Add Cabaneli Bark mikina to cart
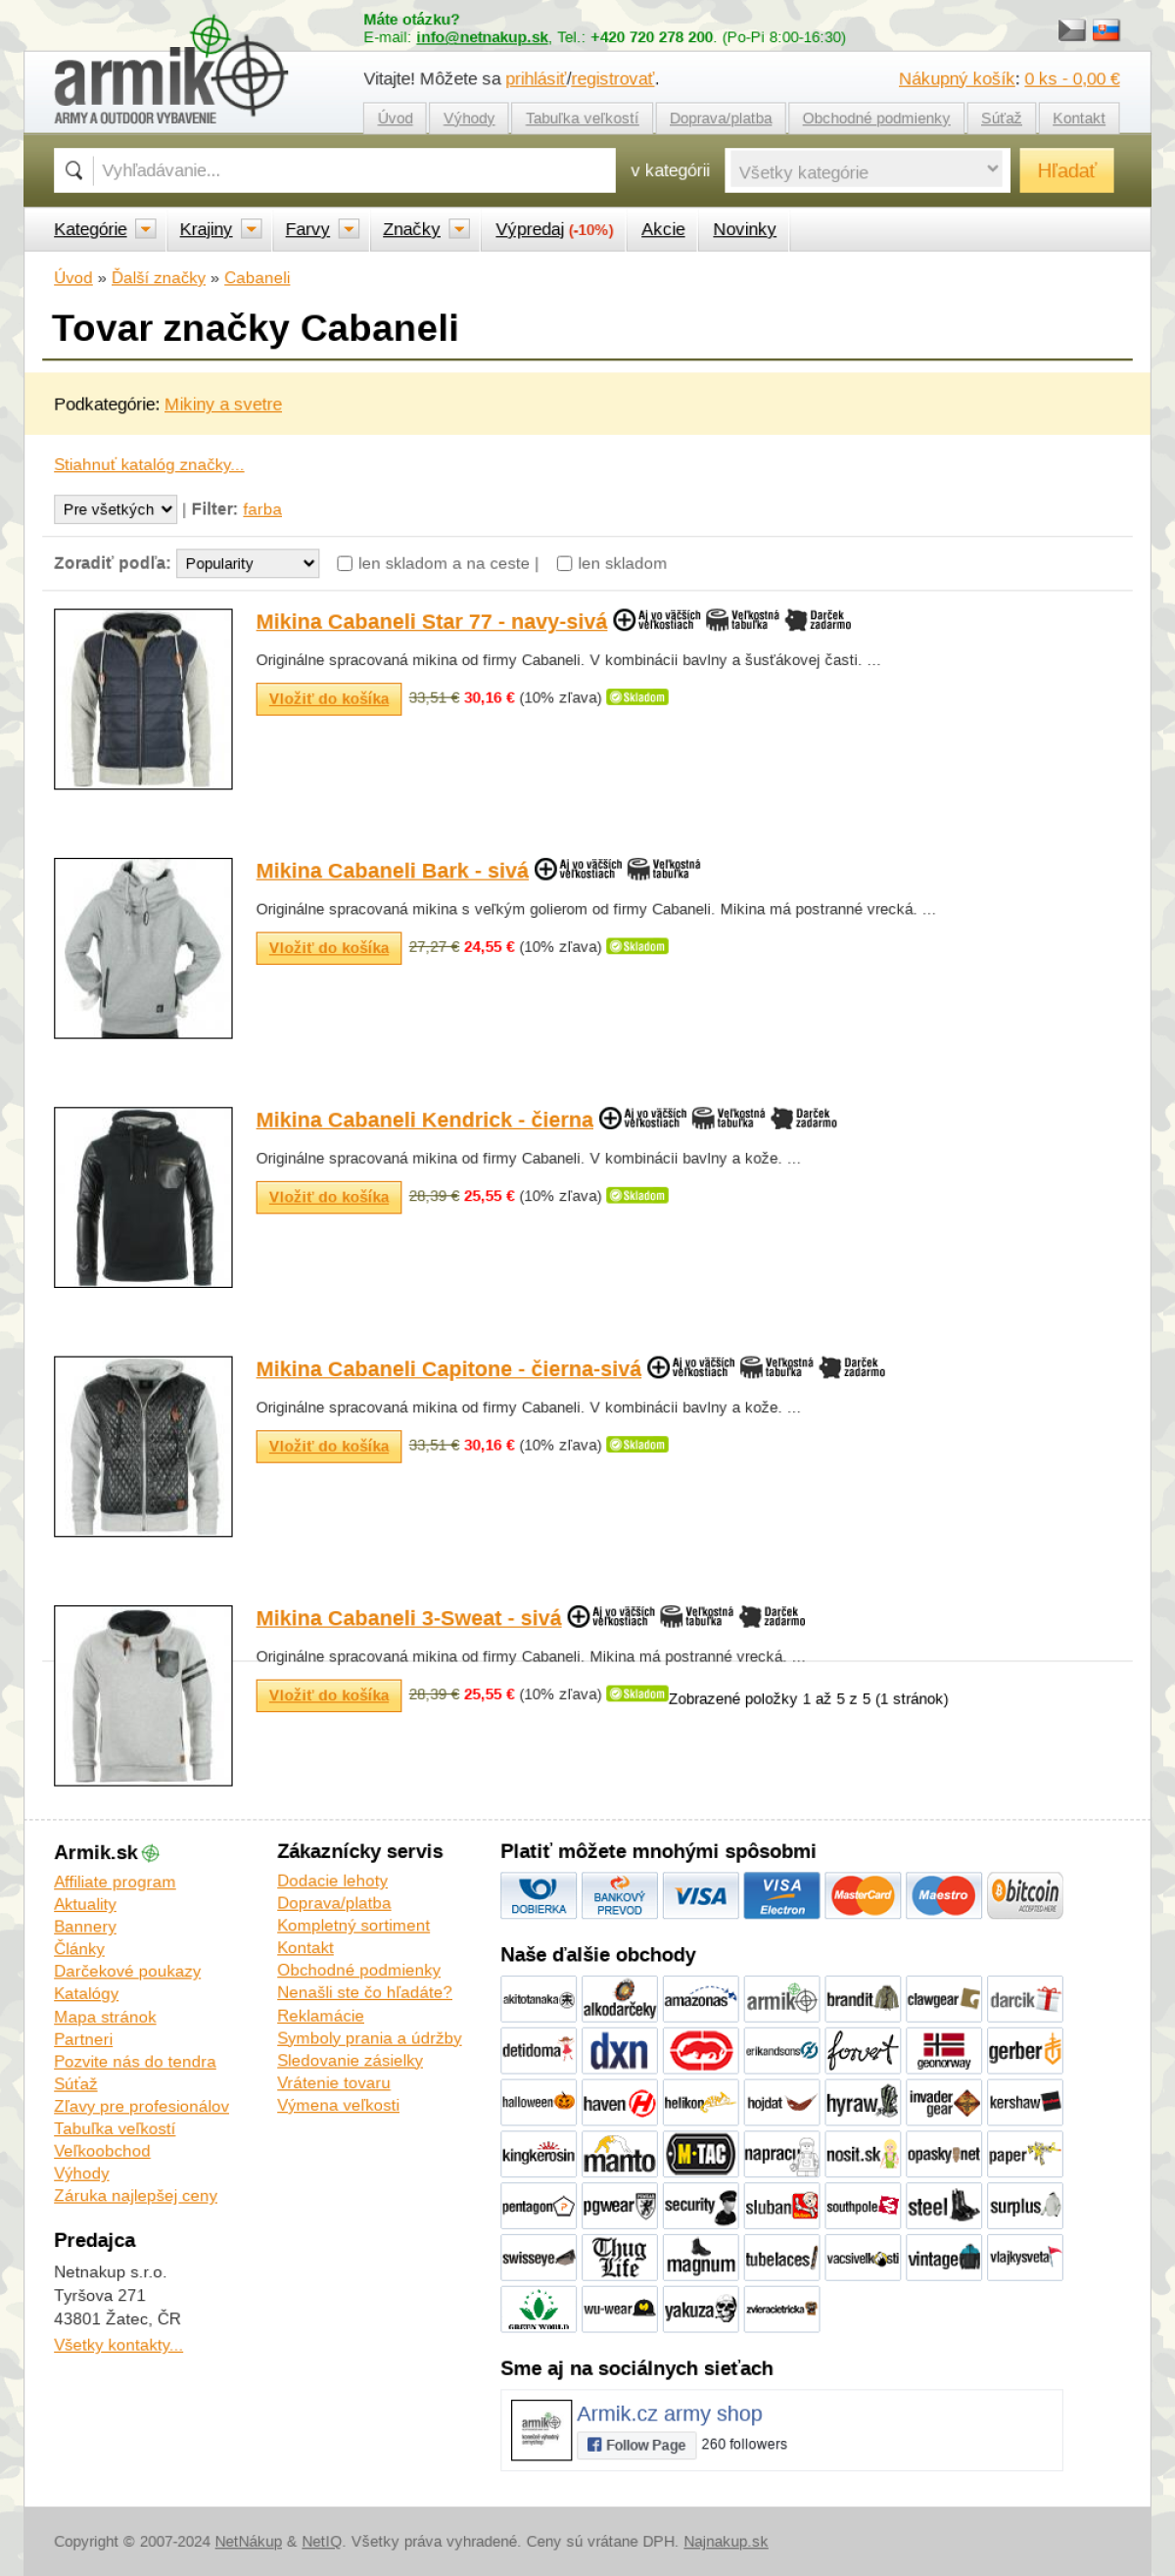The width and height of the screenshot is (1175, 2576). click(x=329, y=947)
